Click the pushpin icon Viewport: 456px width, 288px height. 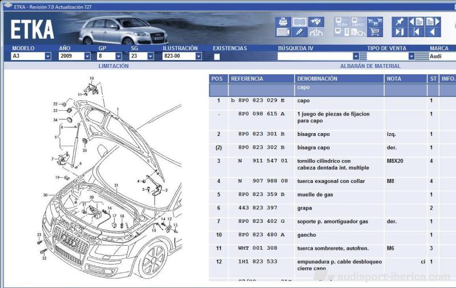(399, 22)
